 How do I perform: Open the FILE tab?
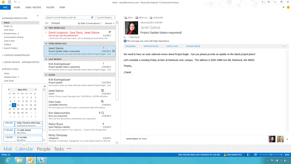pos(5,7)
